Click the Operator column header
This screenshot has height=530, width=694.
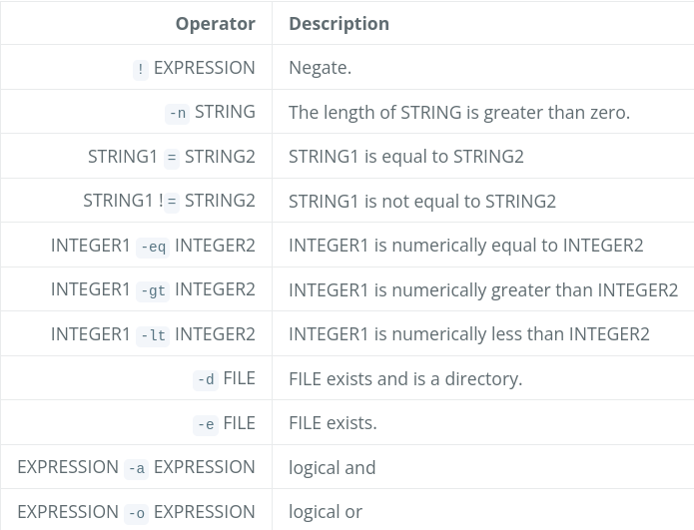215,24
